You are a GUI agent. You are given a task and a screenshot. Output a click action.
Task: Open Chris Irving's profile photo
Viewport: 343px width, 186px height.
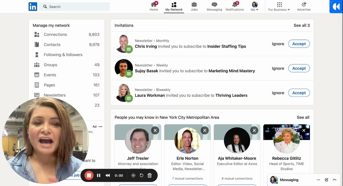124,44
